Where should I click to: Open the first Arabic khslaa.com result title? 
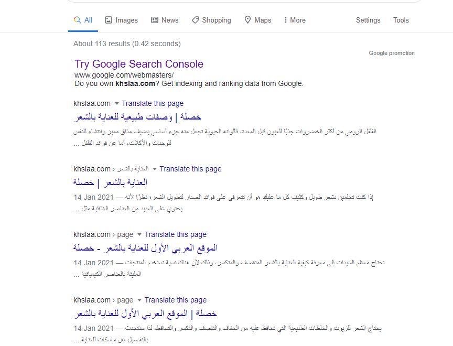pyautogui.click(x=138, y=116)
